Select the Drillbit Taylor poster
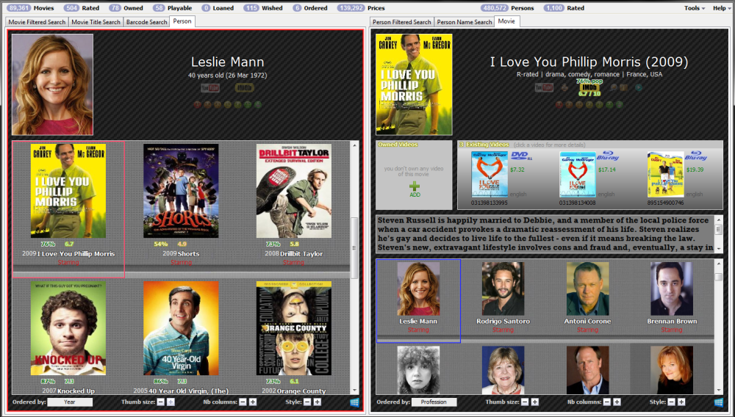This screenshot has width=735, height=417. [294, 191]
